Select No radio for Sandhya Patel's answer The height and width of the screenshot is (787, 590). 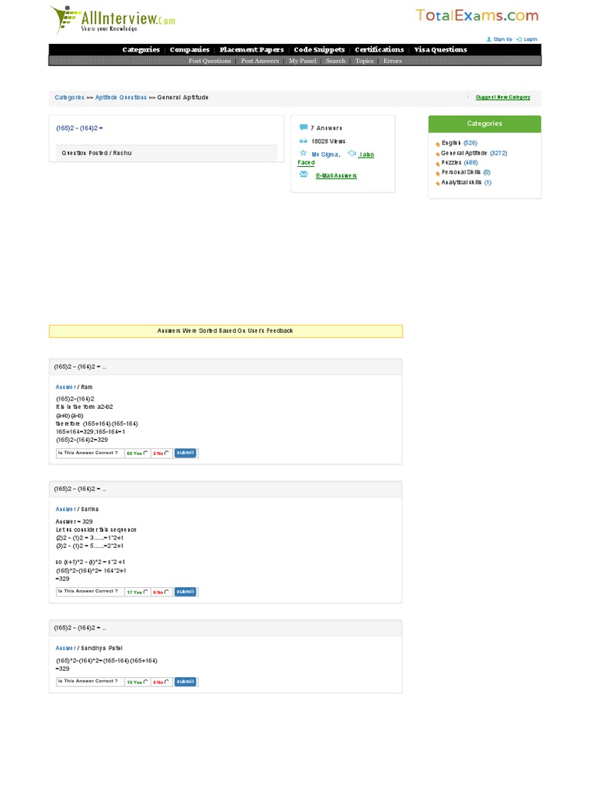click(x=167, y=682)
